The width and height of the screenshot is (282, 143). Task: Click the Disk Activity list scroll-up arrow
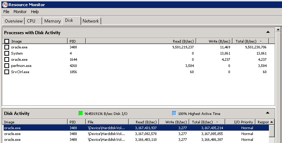[271, 122]
